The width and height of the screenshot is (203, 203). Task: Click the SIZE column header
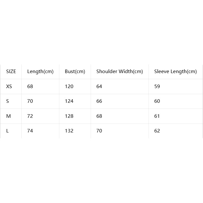(x=11, y=71)
